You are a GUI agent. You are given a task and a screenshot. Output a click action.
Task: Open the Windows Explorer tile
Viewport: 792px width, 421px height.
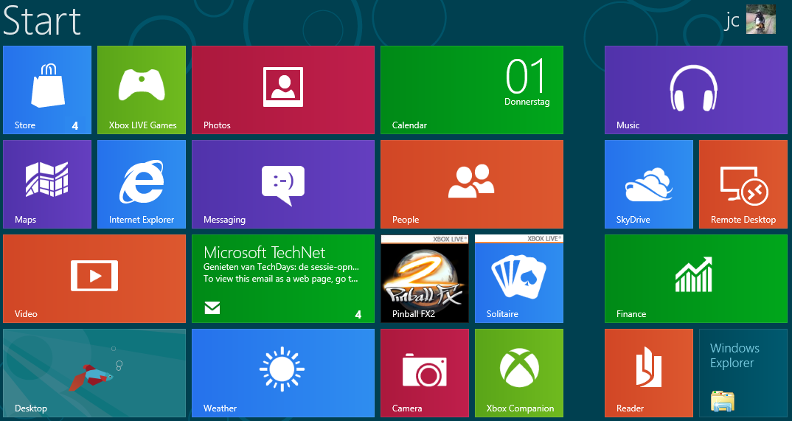(x=743, y=373)
